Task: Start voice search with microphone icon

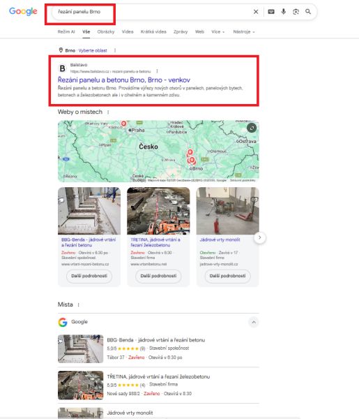Action: point(284,11)
